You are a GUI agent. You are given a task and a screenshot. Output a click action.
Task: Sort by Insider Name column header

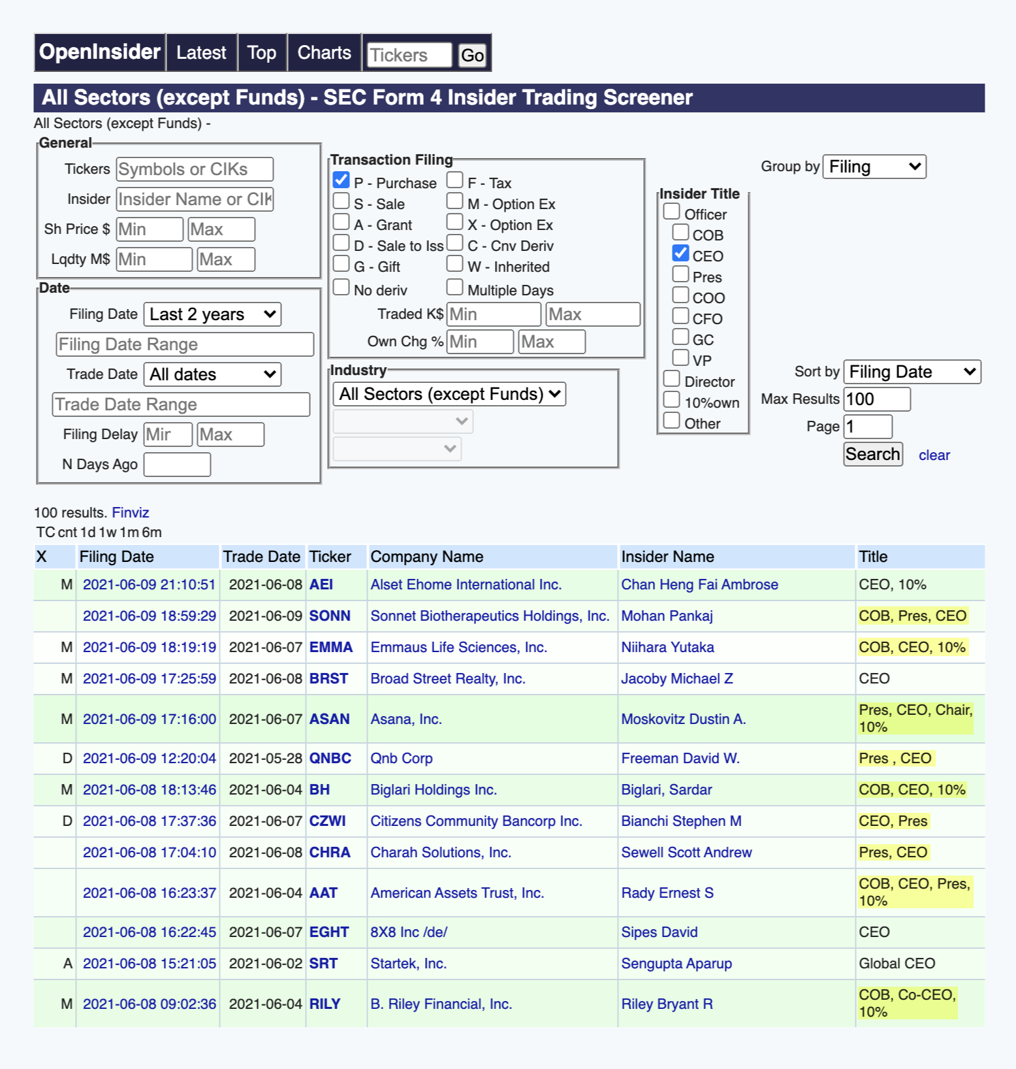(x=667, y=557)
